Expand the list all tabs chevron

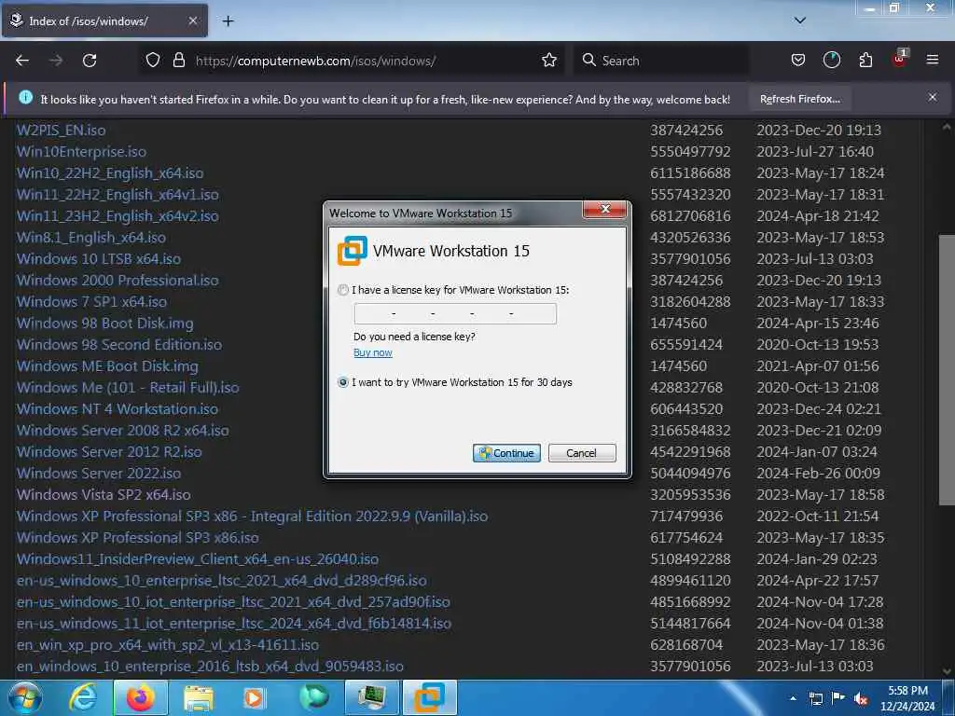tap(800, 21)
